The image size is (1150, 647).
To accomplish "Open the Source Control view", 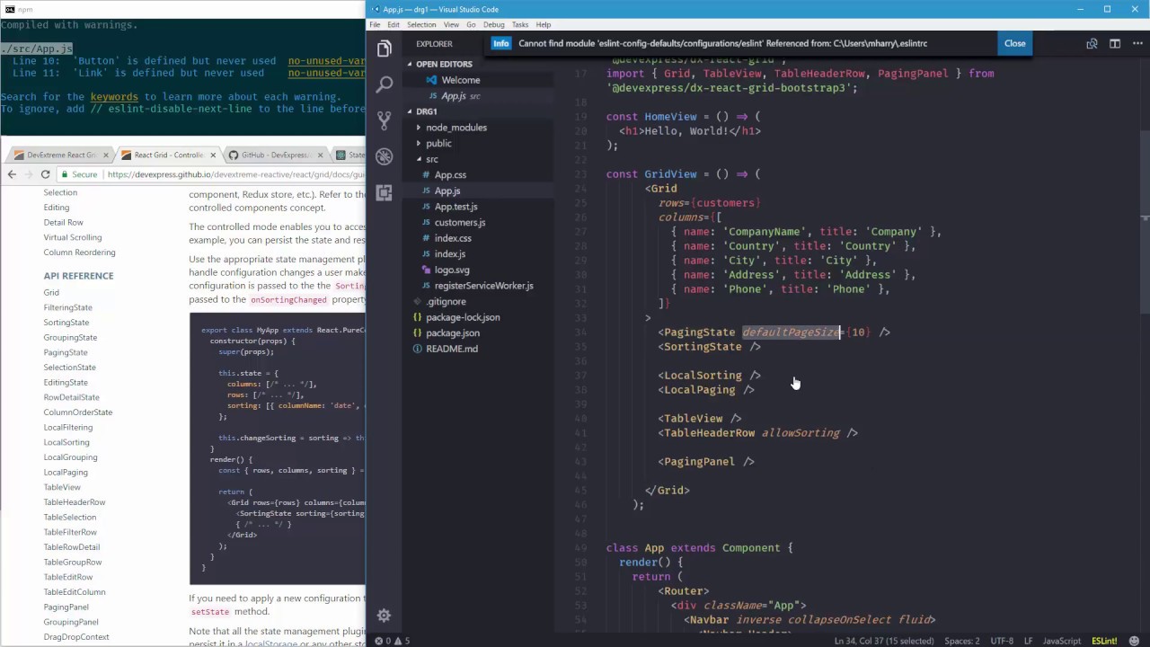I will 385,120.
